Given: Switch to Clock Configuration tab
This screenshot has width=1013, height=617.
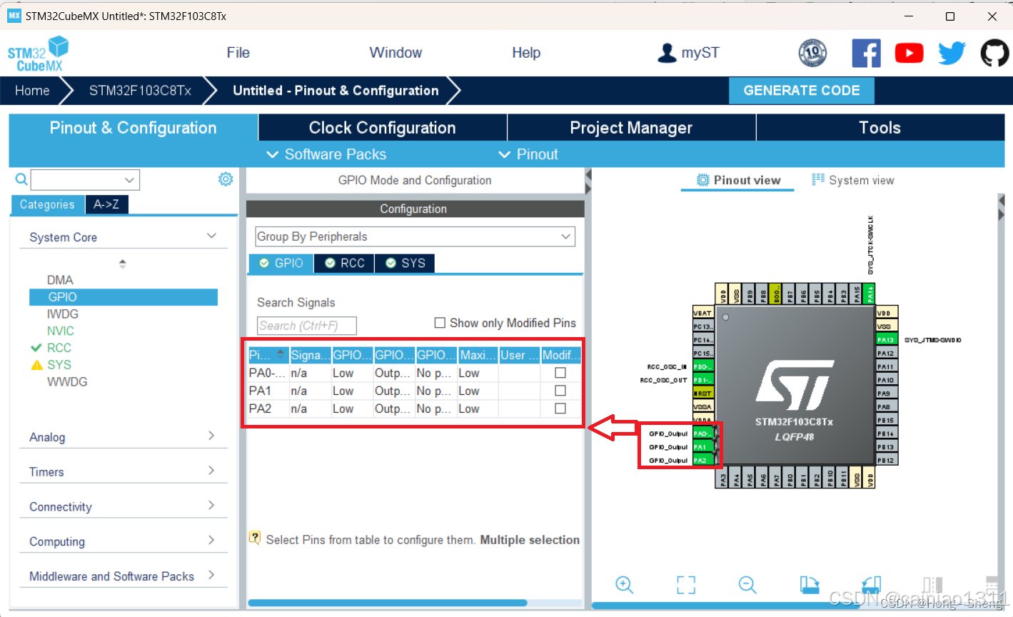Looking at the screenshot, I should [383, 128].
